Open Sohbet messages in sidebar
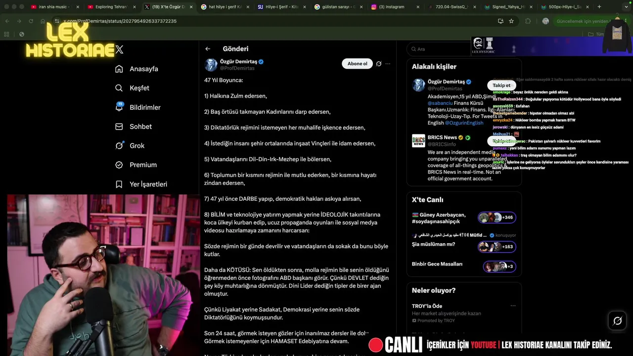This screenshot has width=633, height=356. click(133, 127)
